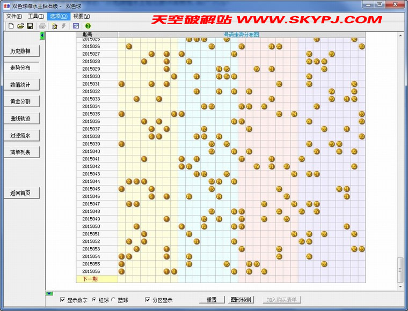The image size is (408, 311).
Task: Click the Print toolbar icon
Action: 42,26
